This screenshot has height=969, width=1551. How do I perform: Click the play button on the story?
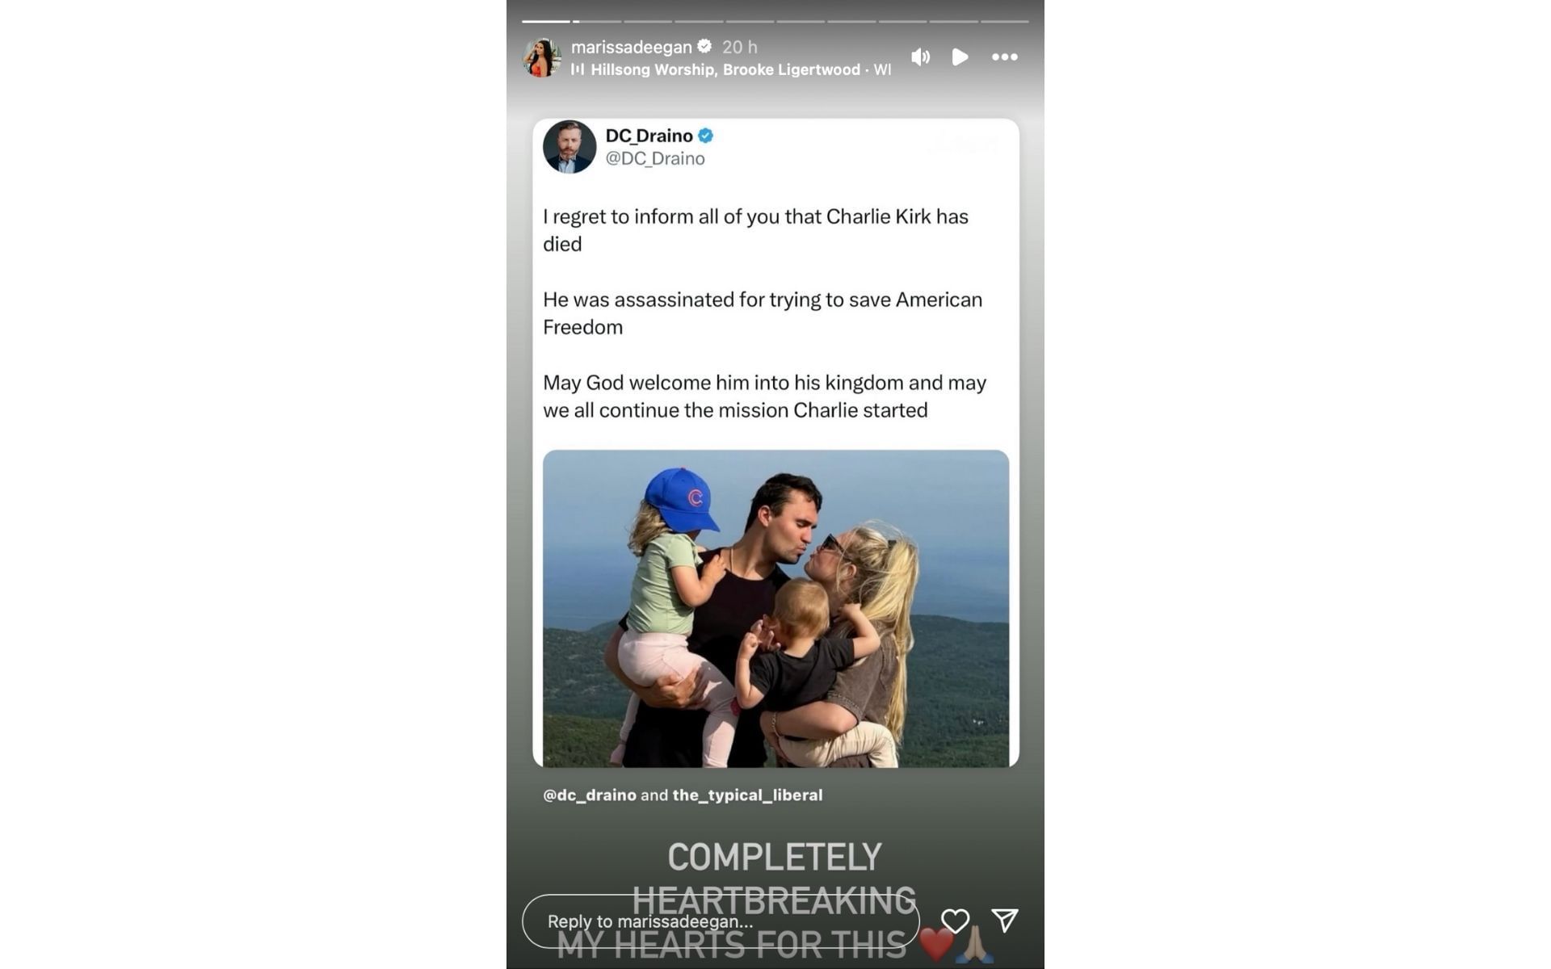[960, 57]
